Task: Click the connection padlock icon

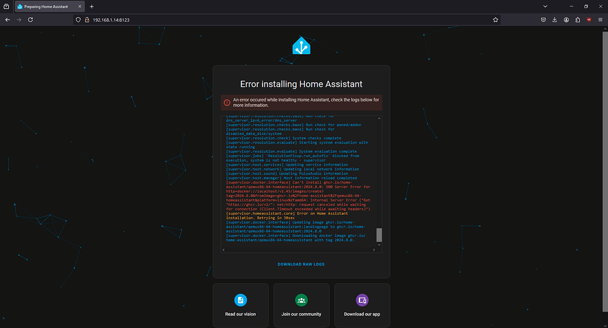Action: [87, 20]
